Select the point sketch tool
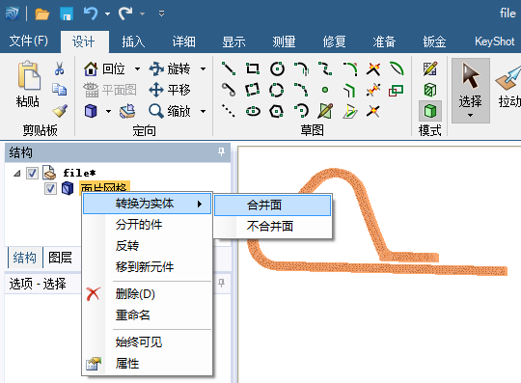Screen dimensions: 521x383 (325, 90)
